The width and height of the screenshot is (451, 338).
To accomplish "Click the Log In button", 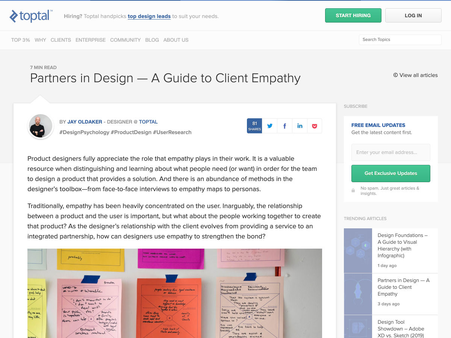I will point(413,15).
